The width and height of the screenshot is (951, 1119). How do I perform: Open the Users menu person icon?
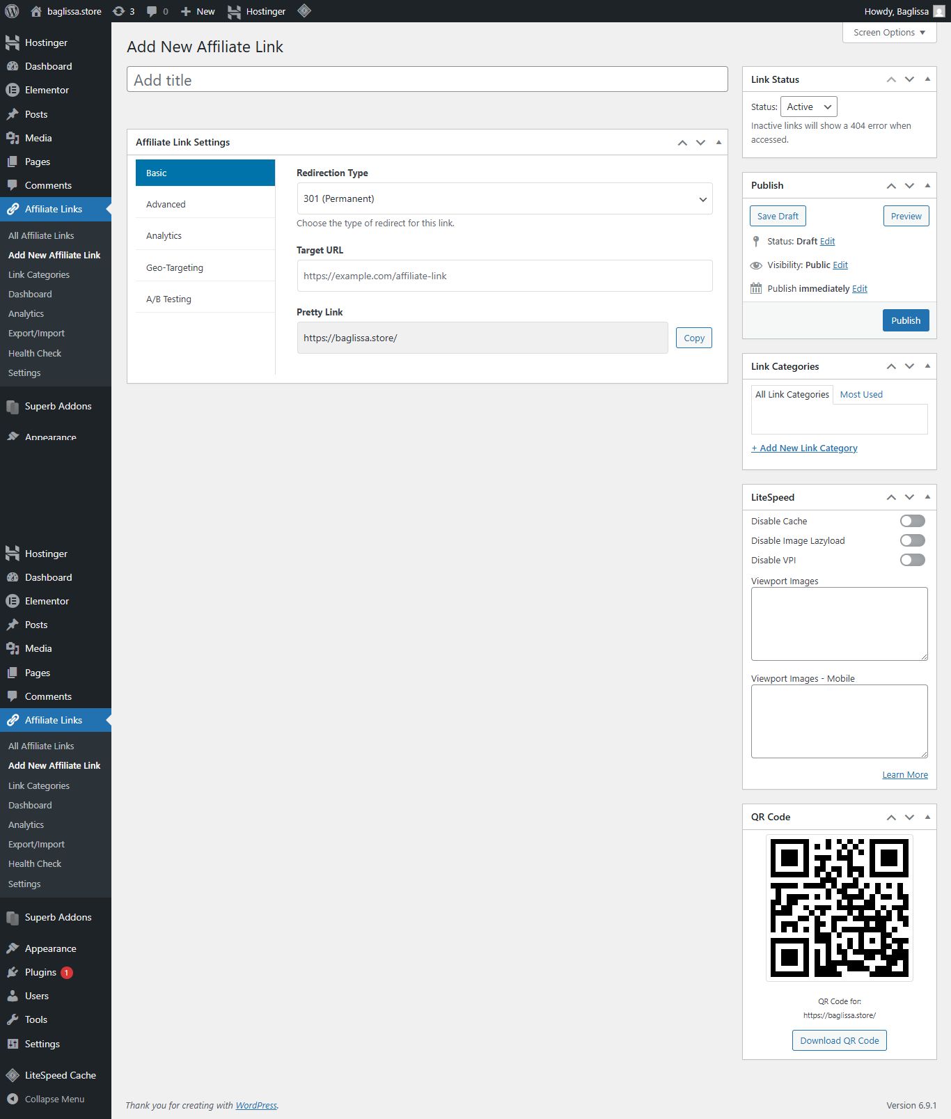coord(13,996)
